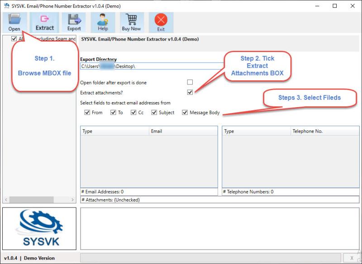This screenshot has width=362, height=264.
Task: Uncheck the Subject field checkbox
Action: point(154,112)
